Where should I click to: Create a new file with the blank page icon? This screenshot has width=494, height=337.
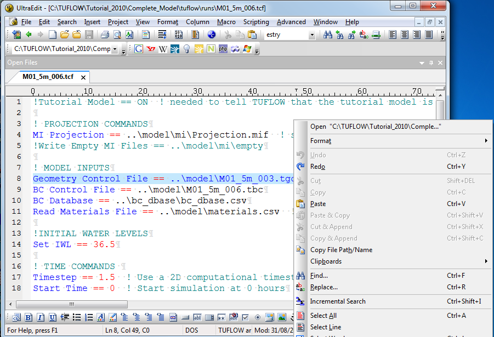point(53,35)
